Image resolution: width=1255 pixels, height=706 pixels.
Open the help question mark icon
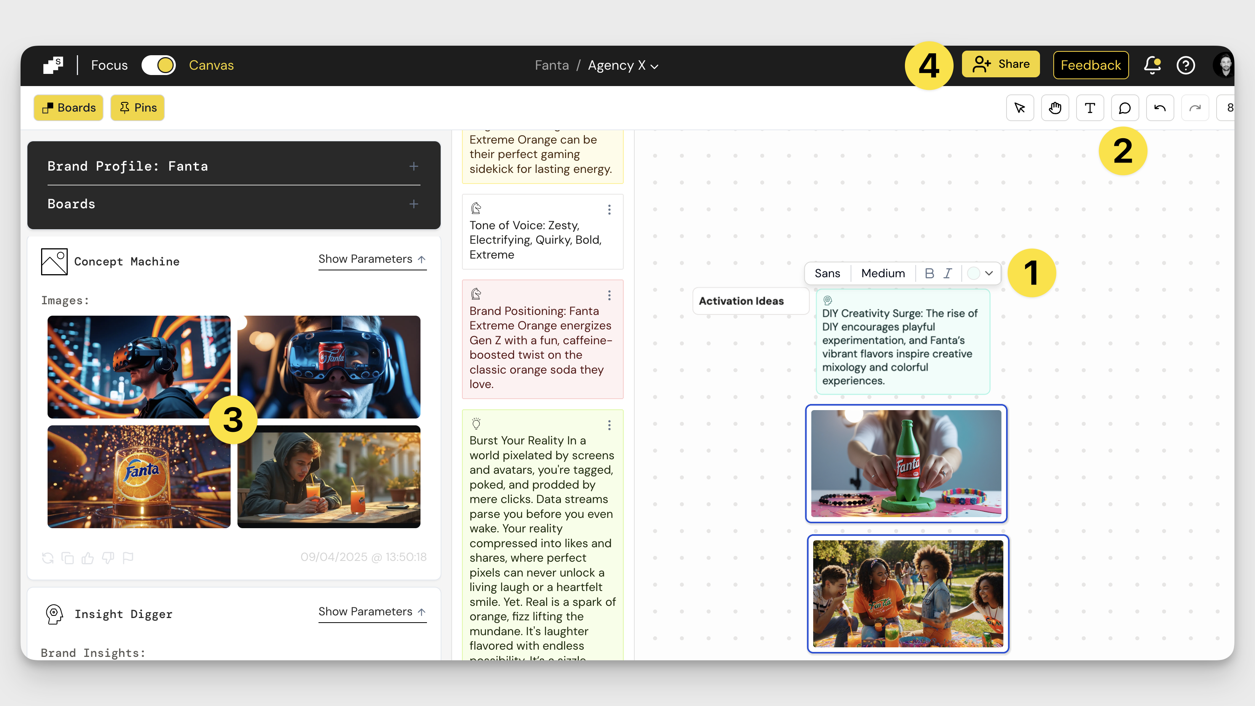pos(1185,65)
